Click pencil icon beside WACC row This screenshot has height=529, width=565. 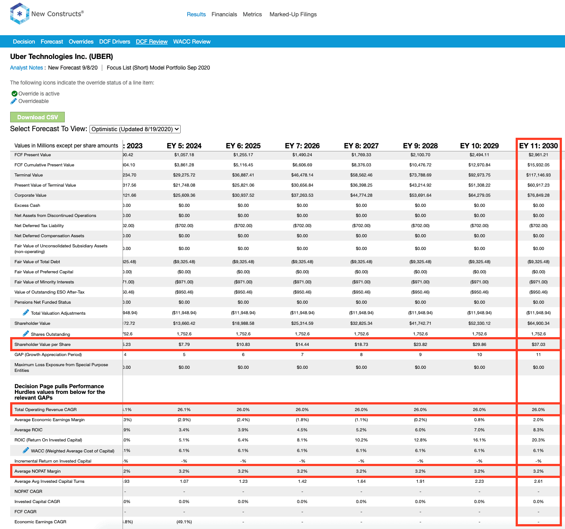[x=26, y=450]
